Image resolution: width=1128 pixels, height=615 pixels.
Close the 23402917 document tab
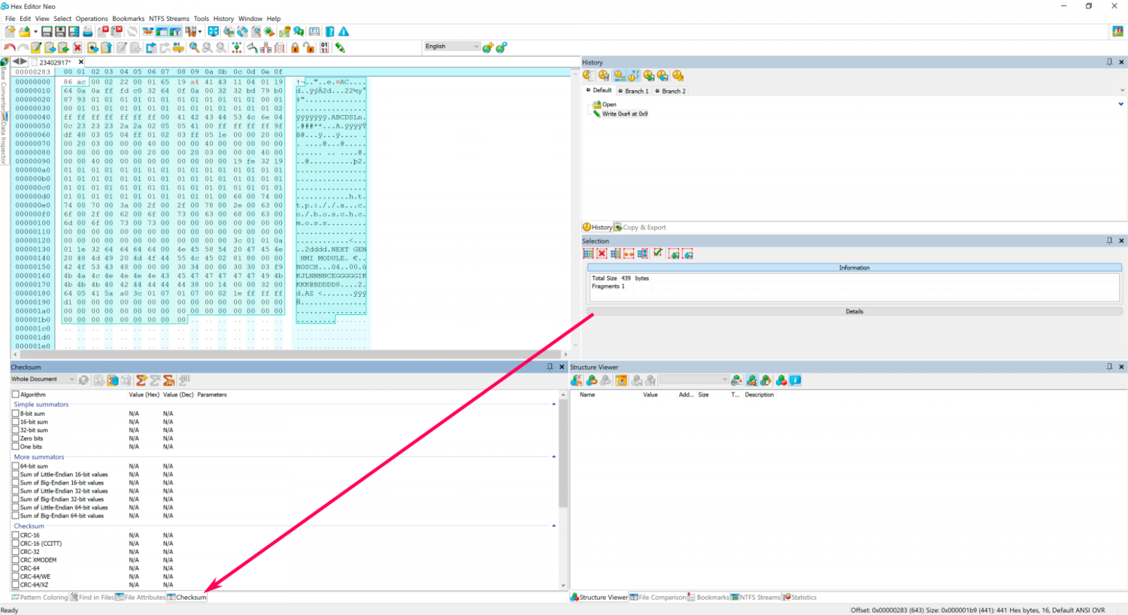81,62
